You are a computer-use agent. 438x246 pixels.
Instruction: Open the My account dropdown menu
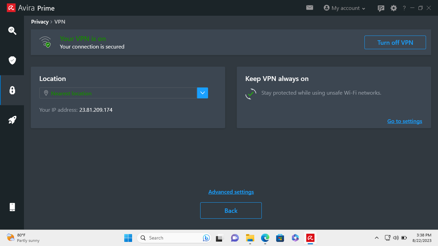(x=345, y=8)
